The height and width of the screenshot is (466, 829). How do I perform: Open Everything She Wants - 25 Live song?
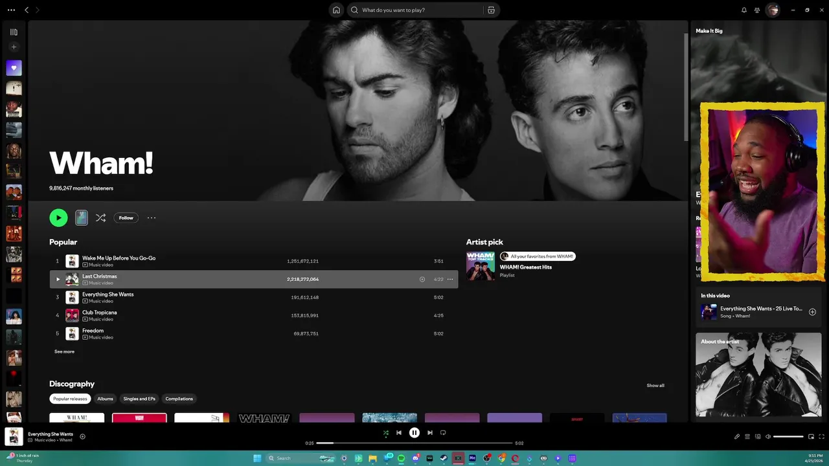(761, 309)
